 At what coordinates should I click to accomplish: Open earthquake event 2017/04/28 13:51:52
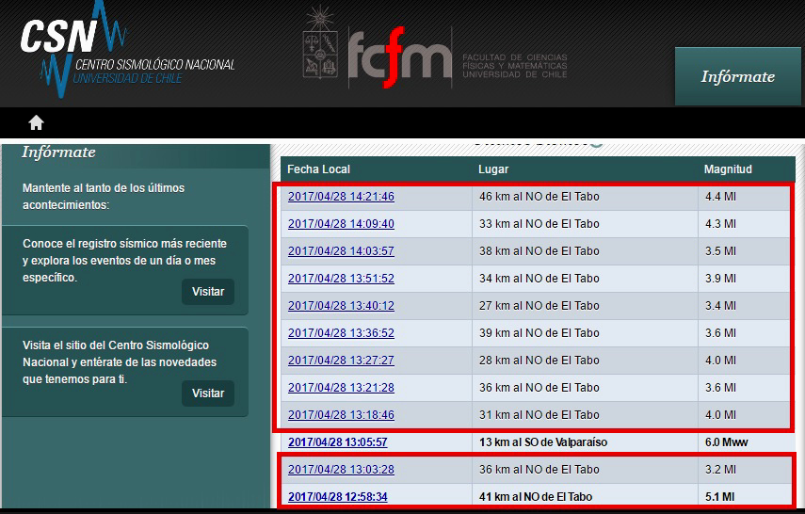pos(341,279)
